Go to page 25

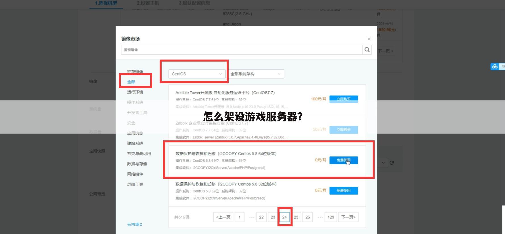296,217
